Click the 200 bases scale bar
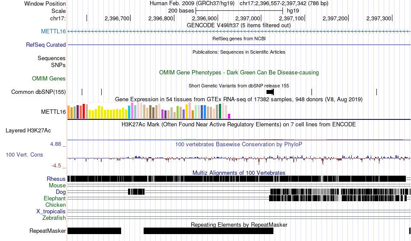This screenshot has height=241, width=411. [239, 11]
